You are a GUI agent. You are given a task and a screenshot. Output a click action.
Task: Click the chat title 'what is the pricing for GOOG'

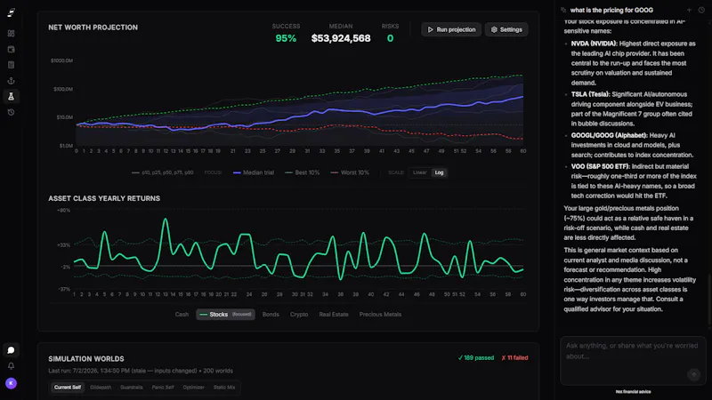coord(611,10)
